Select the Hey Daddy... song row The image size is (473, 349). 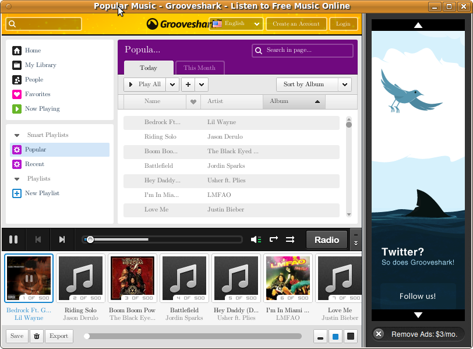[231, 181]
